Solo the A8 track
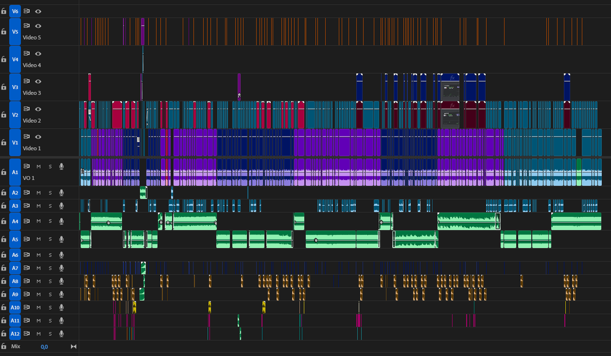Image resolution: width=611 pixels, height=356 pixels. point(50,281)
